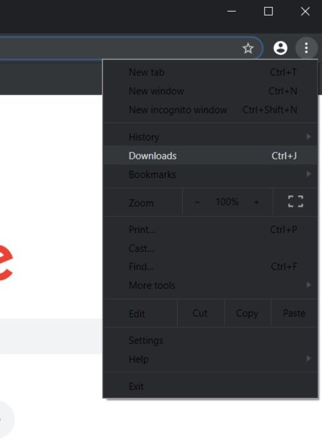This screenshot has height=445, width=322.
Task: Expand the More tools submenu
Action: 210,285
